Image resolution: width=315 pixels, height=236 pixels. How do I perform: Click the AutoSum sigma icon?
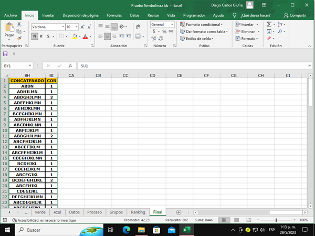tap(269, 25)
